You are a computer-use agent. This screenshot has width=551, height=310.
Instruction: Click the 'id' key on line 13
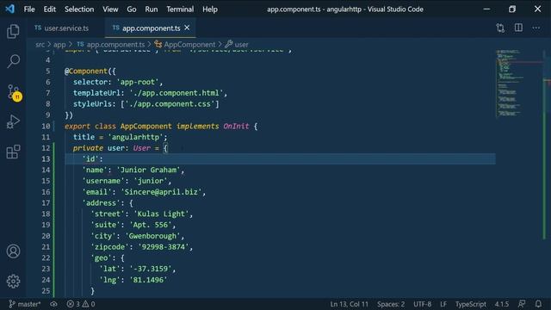pyautogui.click(x=90, y=158)
